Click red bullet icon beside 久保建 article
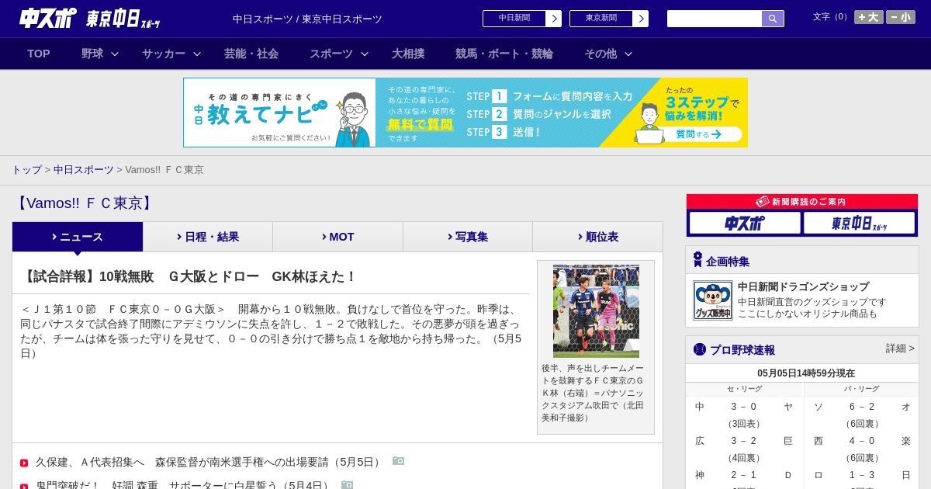The height and width of the screenshot is (489, 931). [x=24, y=463]
